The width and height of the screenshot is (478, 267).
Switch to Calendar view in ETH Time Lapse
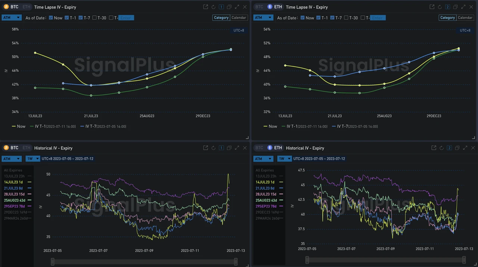(465, 18)
